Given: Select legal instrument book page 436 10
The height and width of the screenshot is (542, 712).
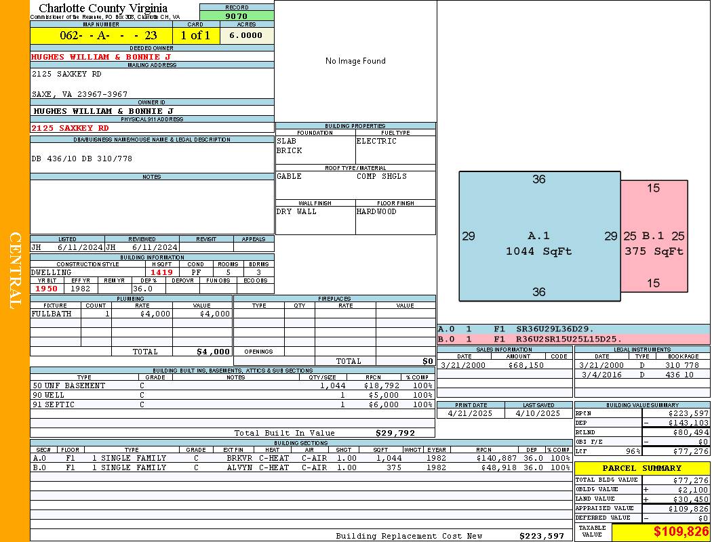Looking at the screenshot, I should pyautogui.click(x=679, y=375).
